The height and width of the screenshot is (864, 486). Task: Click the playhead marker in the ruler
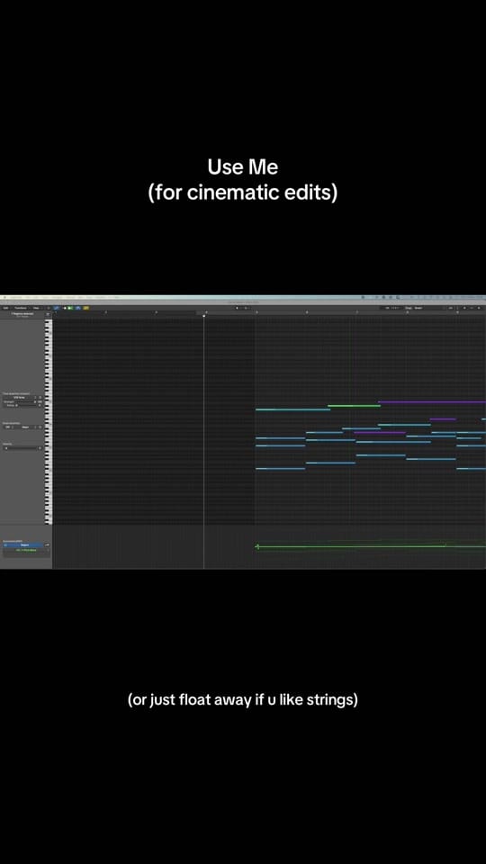(204, 316)
